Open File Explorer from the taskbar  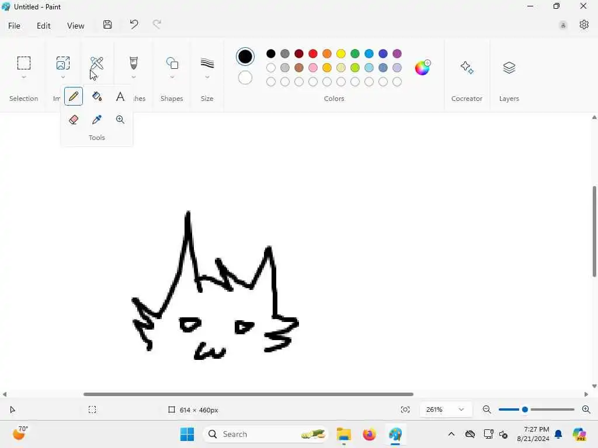[x=343, y=434]
